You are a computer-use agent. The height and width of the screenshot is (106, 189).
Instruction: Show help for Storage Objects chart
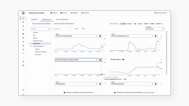[x=123, y=59]
